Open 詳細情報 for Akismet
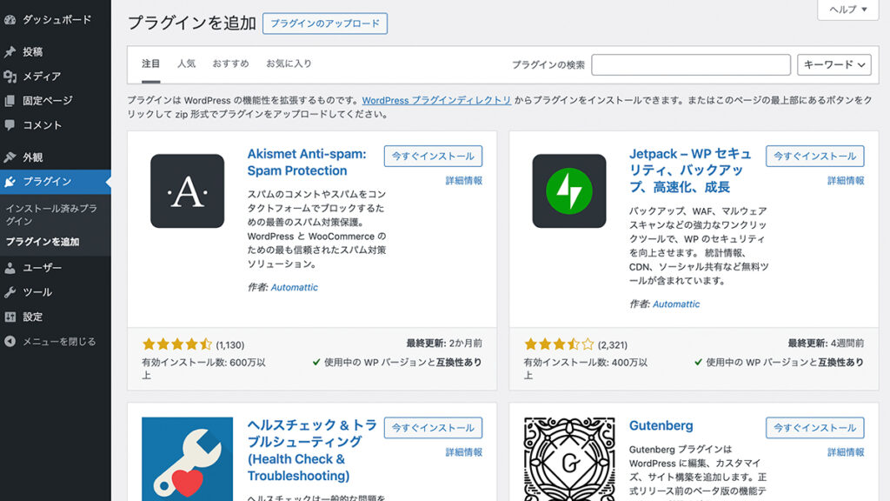This screenshot has width=890, height=501. pos(464,181)
